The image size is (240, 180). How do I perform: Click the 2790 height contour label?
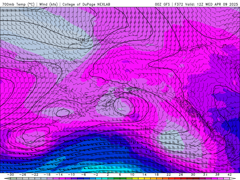[x=81, y=40]
